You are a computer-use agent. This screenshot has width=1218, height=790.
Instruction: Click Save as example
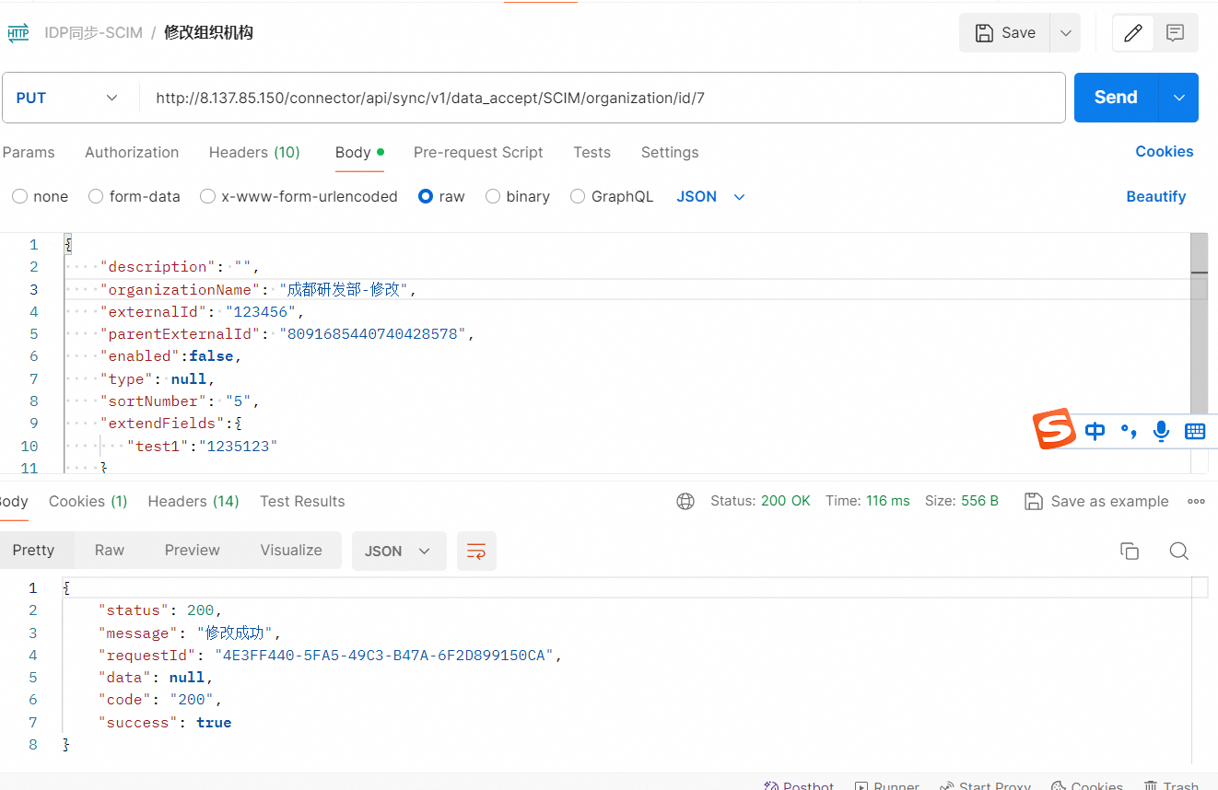click(x=1096, y=501)
